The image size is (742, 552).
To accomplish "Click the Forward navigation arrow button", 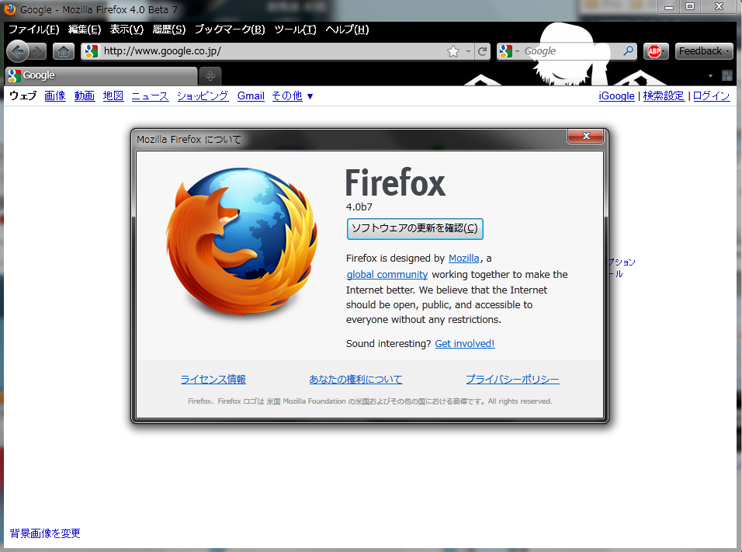I will [x=38, y=51].
